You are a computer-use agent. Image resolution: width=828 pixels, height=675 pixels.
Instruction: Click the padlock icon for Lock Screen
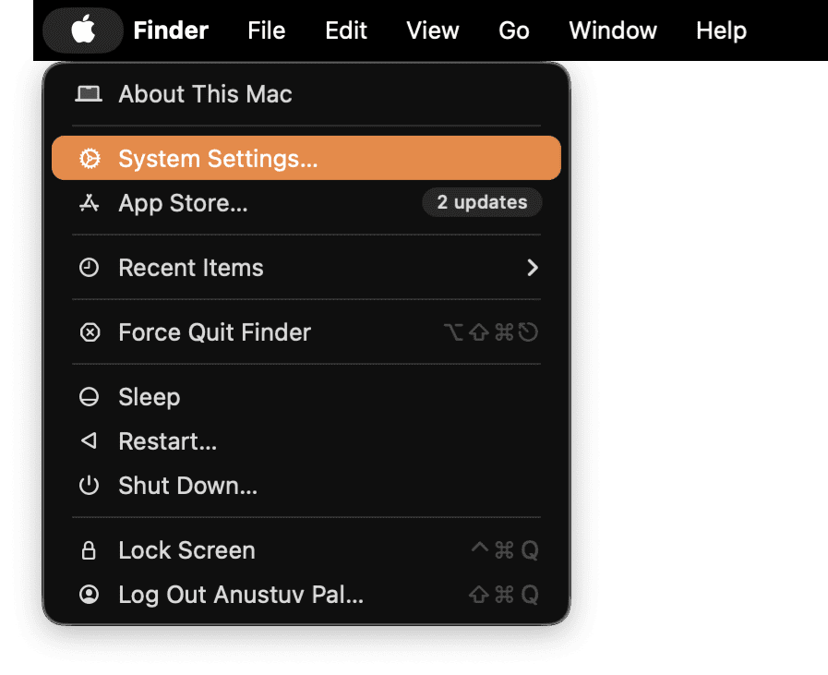(90, 550)
